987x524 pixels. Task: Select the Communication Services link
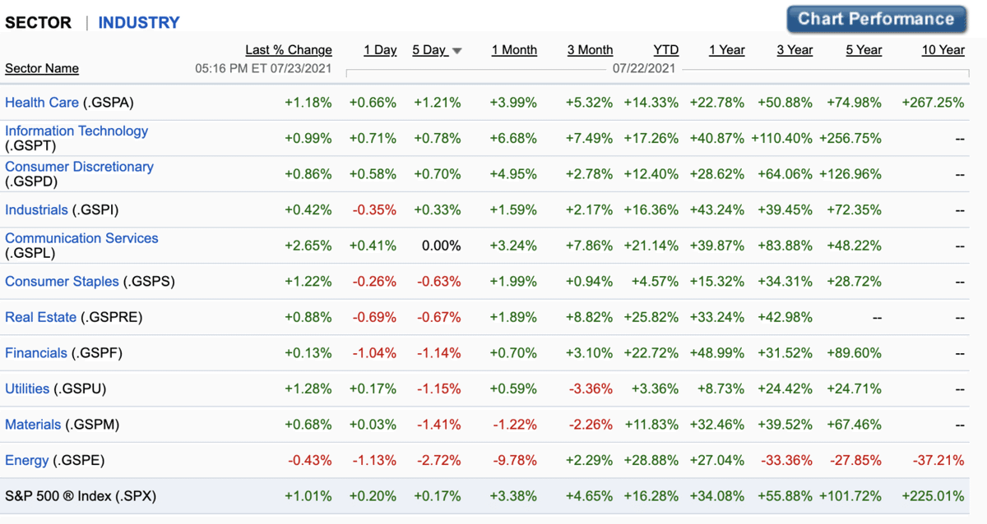(x=81, y=238)
